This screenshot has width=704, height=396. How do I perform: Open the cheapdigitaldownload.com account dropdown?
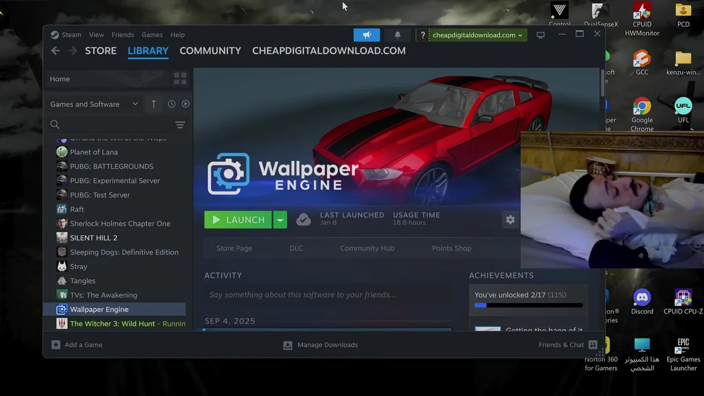477,35
